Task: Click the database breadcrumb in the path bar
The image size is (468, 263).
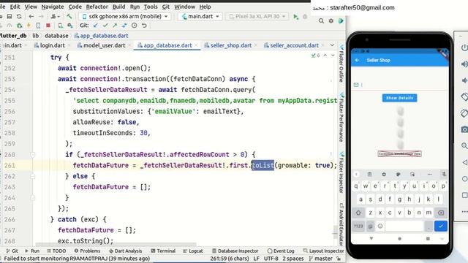Action: 56,36
